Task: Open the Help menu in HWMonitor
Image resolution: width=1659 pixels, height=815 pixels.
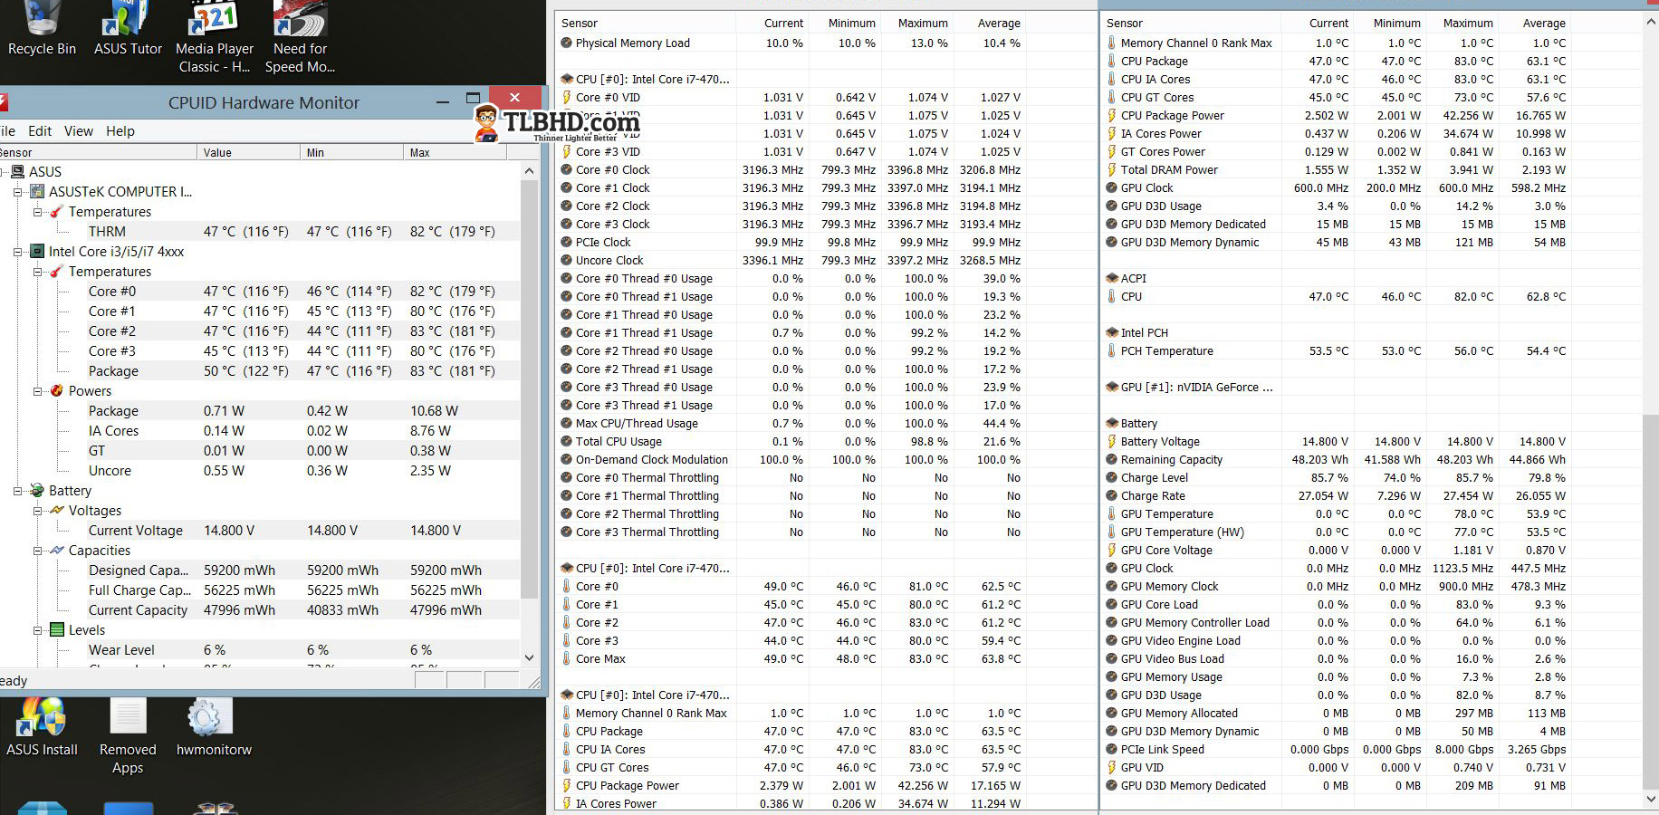Action: 120,130
